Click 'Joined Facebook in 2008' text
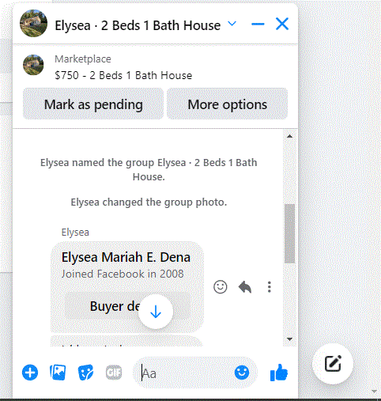Viewport: 381px width, 401px height. click(x=123, y=274)
